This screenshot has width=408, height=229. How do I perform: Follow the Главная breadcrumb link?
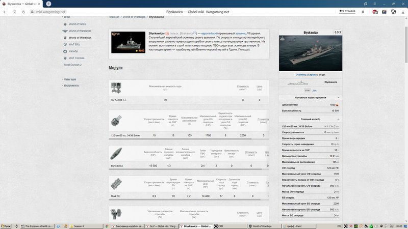(114, 17)
